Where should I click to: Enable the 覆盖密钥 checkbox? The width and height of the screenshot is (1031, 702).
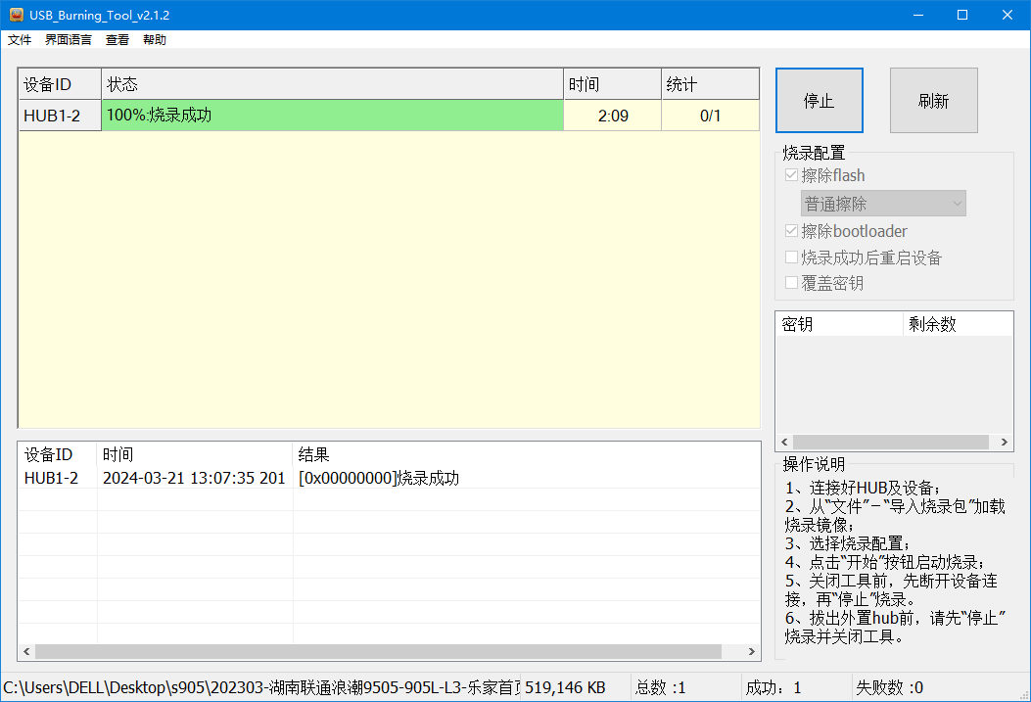792,283
